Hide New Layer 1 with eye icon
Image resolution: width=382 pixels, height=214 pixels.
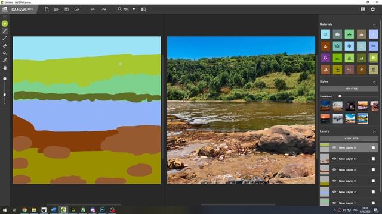tap(334, 203)
